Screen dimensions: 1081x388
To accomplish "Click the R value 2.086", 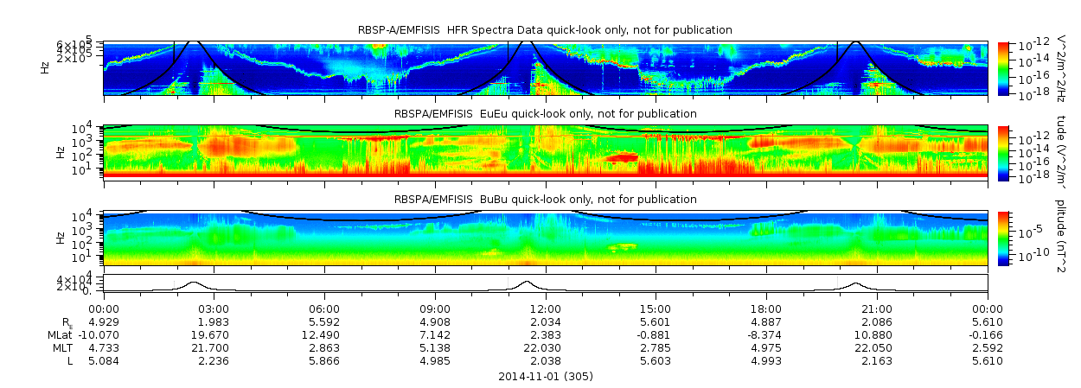I will coord(877,323).
